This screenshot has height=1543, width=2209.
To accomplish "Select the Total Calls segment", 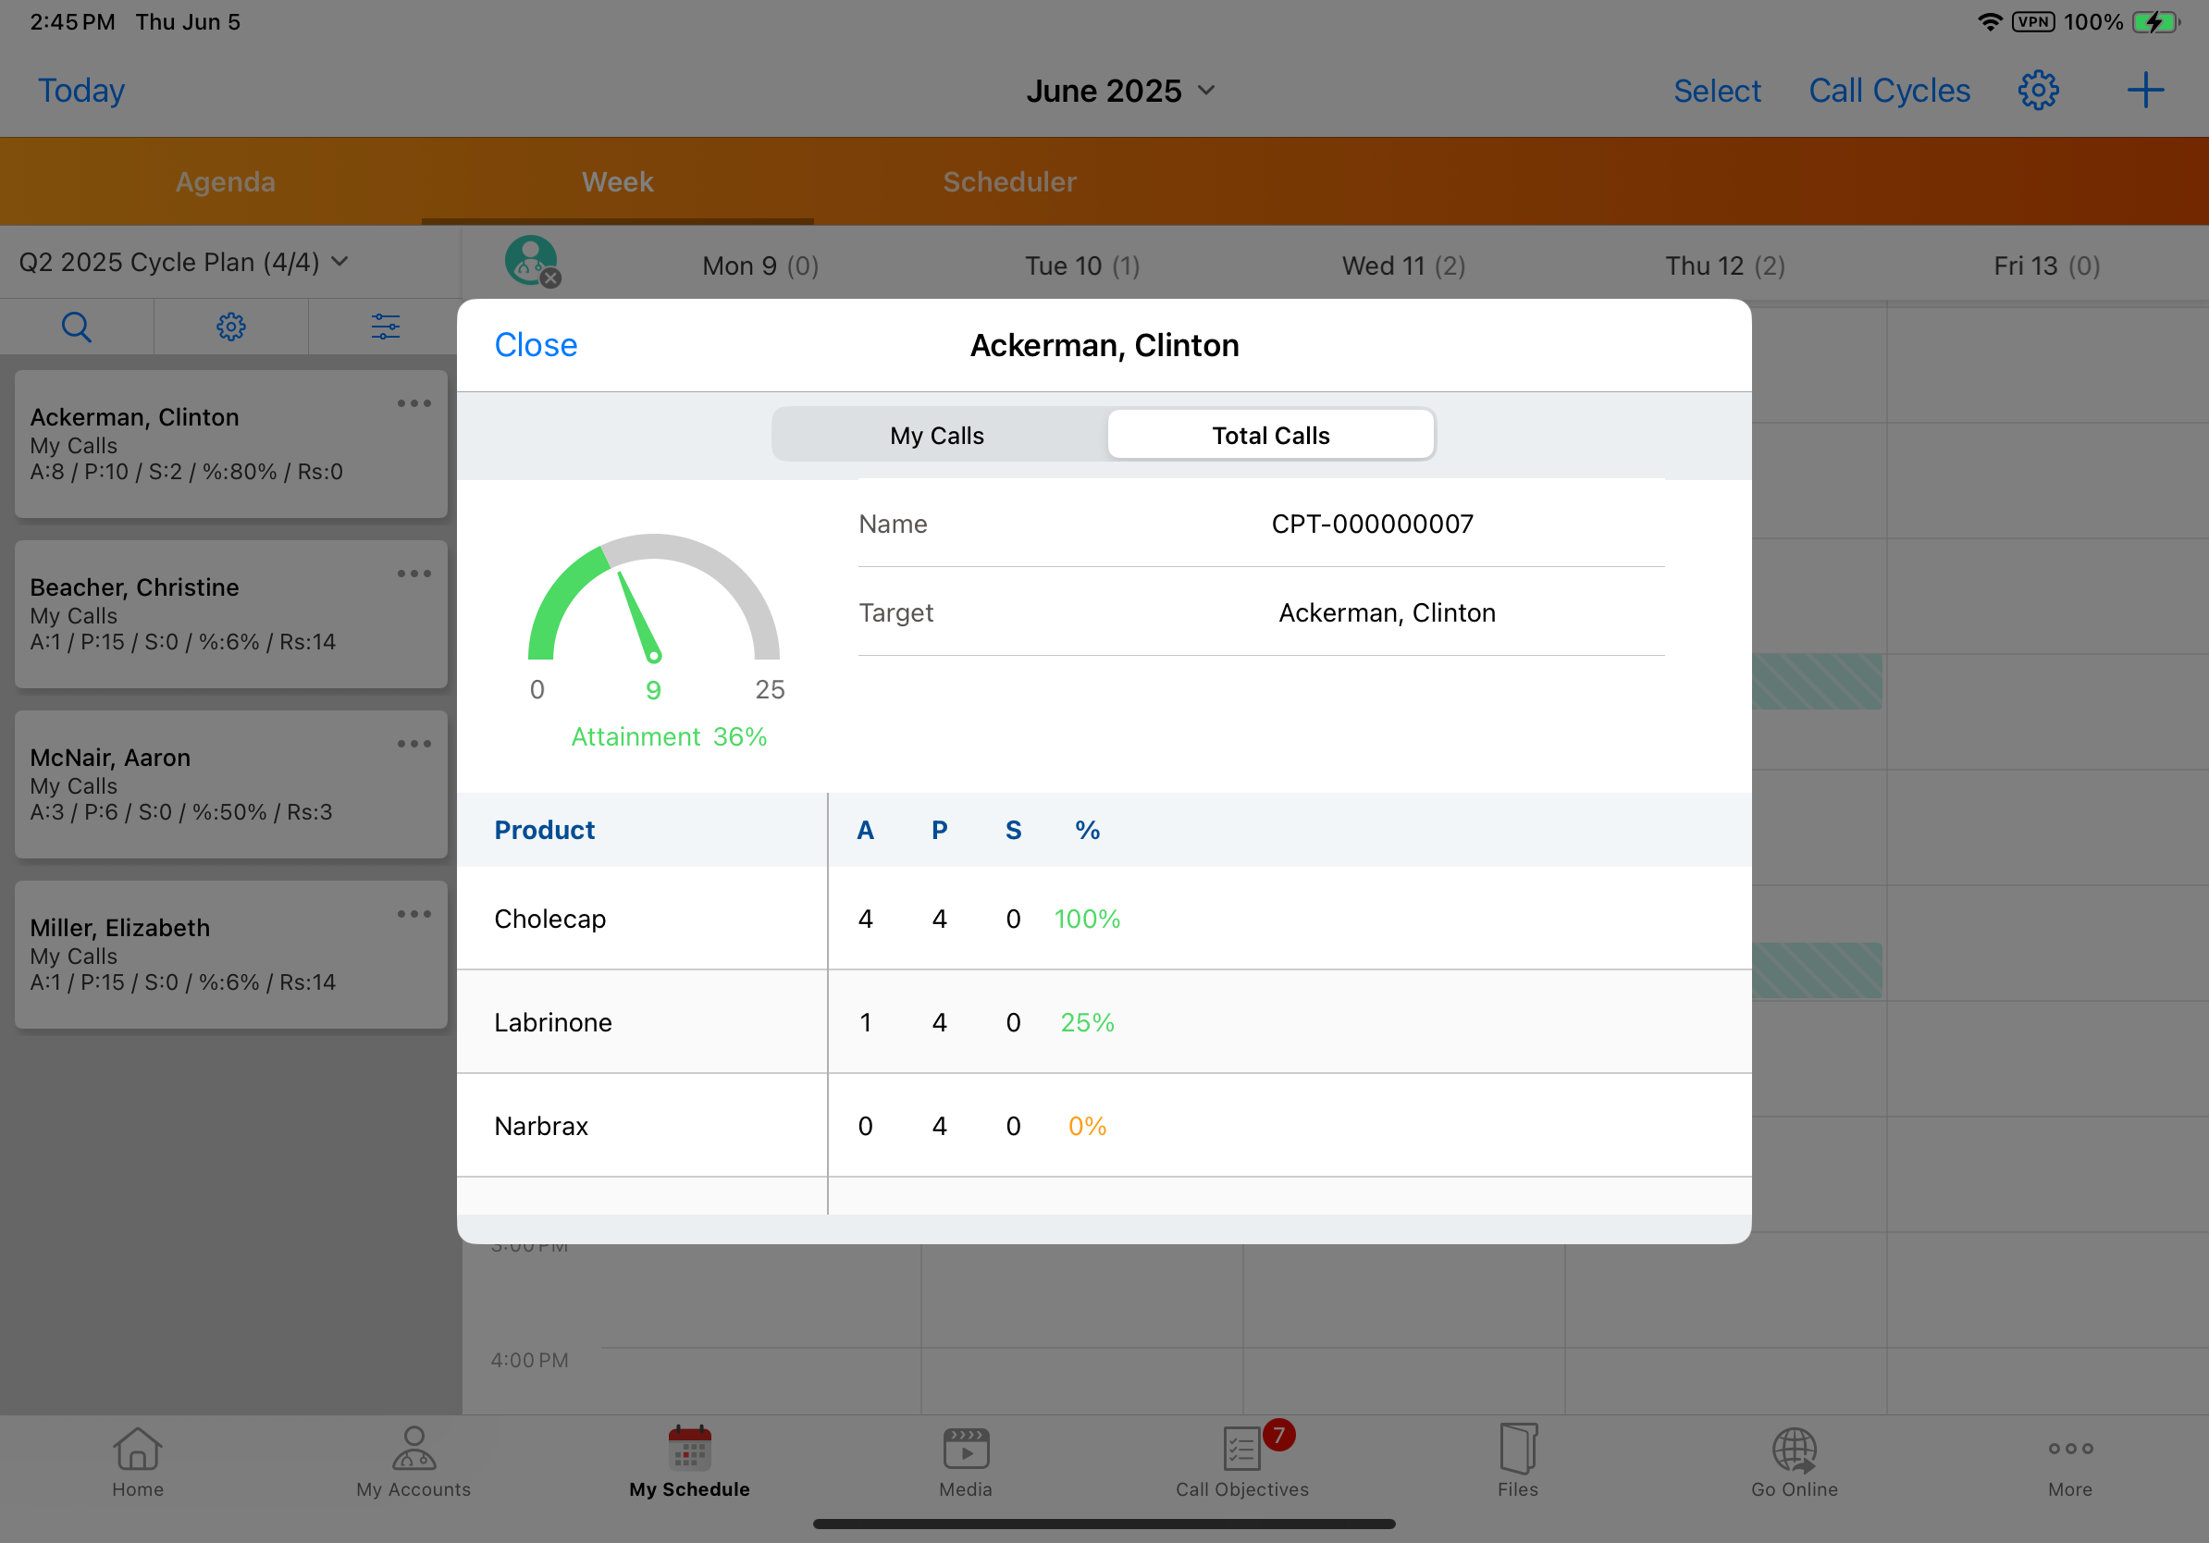I will [x=1270, y=436].
